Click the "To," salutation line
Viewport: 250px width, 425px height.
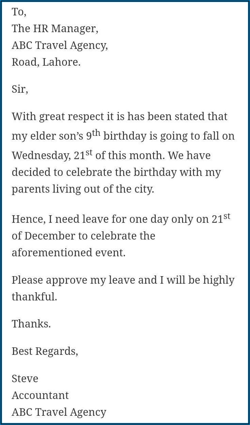pyautogui.click(x=19, y=12)
